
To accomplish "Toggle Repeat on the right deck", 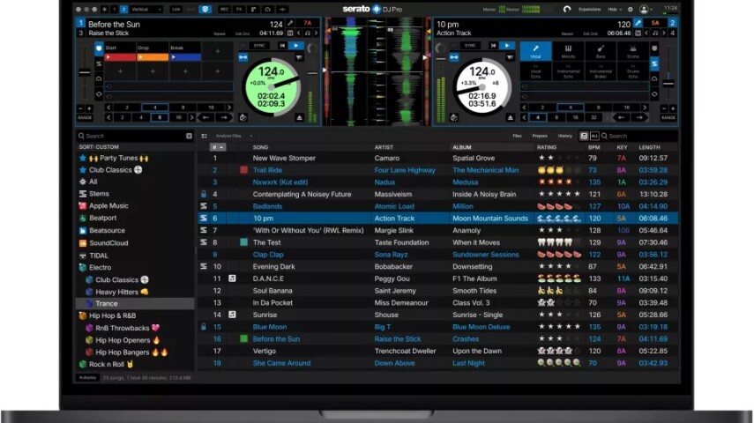I will click(567, 33).
